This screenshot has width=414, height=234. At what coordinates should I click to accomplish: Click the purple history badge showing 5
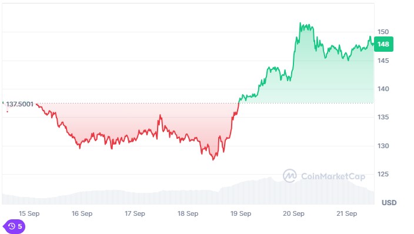point(14,226)
